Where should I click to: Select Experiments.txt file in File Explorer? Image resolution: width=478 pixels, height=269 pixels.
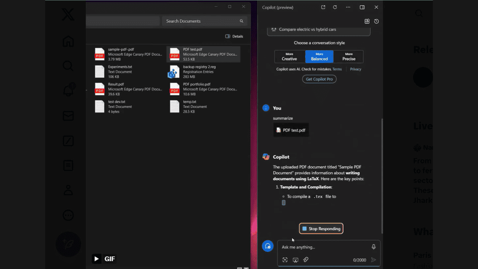[128, 72]
